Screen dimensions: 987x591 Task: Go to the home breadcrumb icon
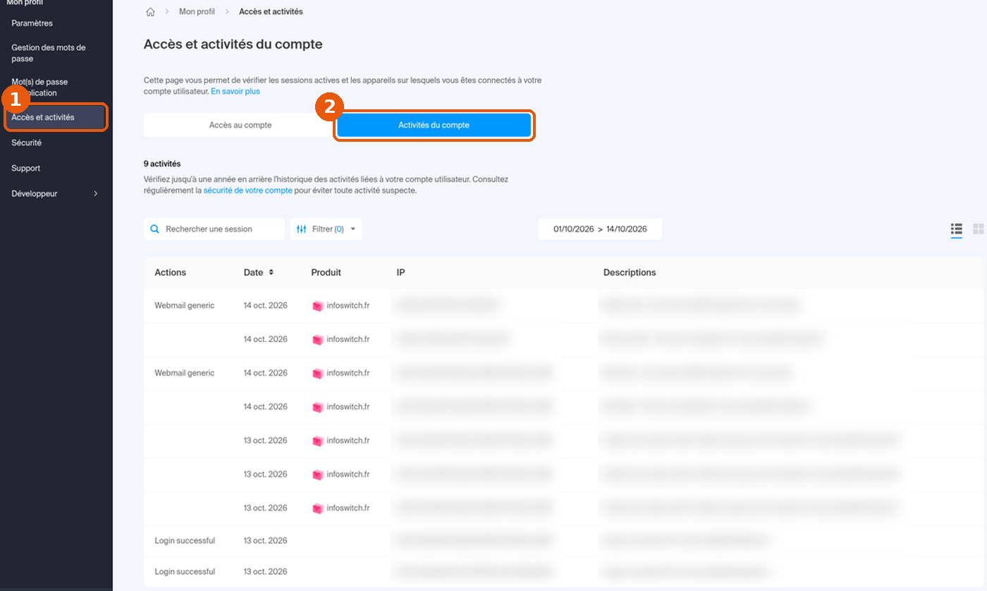point(150,12)
